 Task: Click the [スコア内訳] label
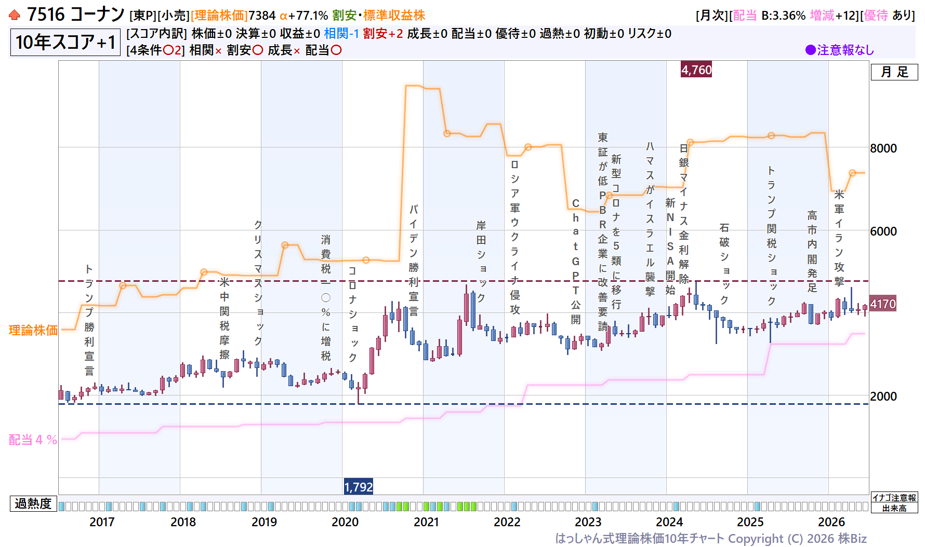click(156, 34)
